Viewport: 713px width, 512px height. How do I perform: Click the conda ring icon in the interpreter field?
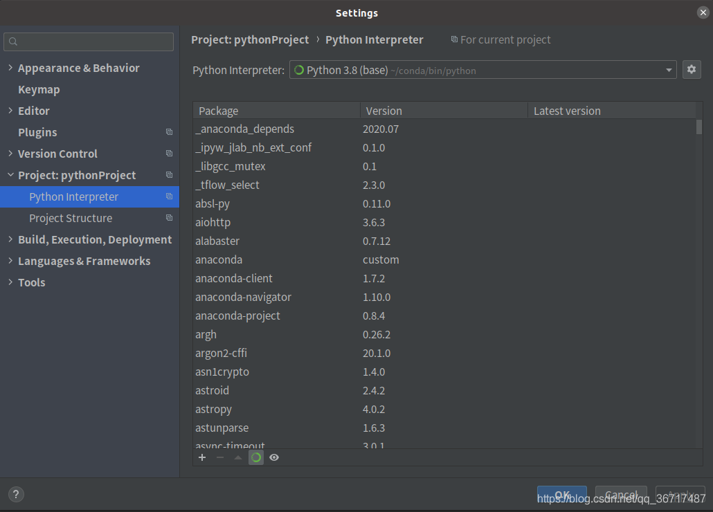(x=299, y=70)
